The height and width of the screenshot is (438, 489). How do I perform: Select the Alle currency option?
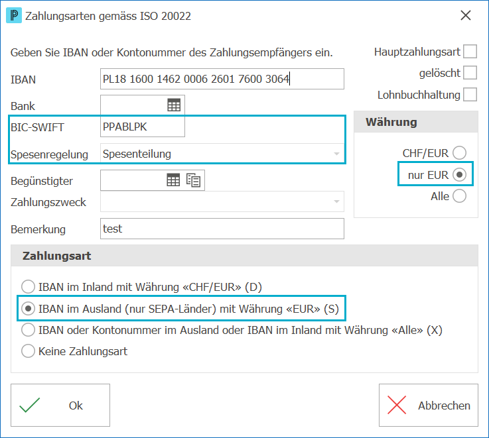[x=459, y=196]
